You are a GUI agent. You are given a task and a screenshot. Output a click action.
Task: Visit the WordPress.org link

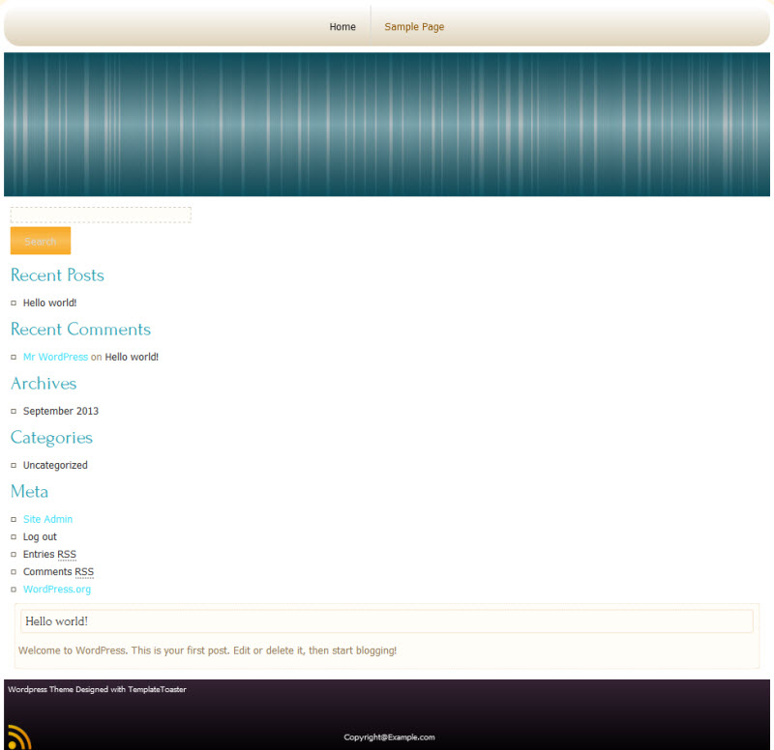click(57, 589)
